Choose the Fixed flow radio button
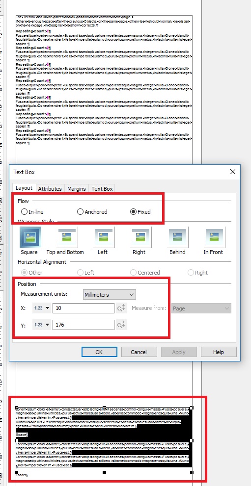 (133, 212)
